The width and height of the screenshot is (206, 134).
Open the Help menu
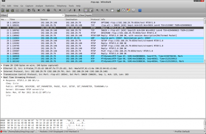[x=78, y=6]
